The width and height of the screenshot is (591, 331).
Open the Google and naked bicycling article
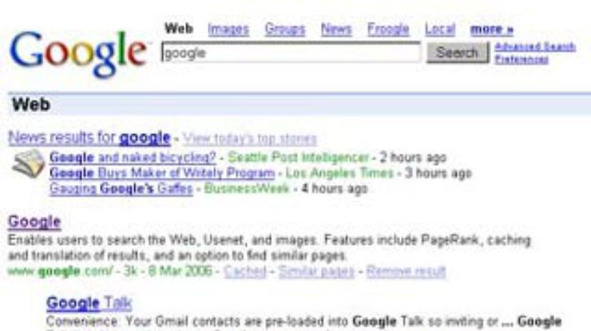tap(133, 157)
